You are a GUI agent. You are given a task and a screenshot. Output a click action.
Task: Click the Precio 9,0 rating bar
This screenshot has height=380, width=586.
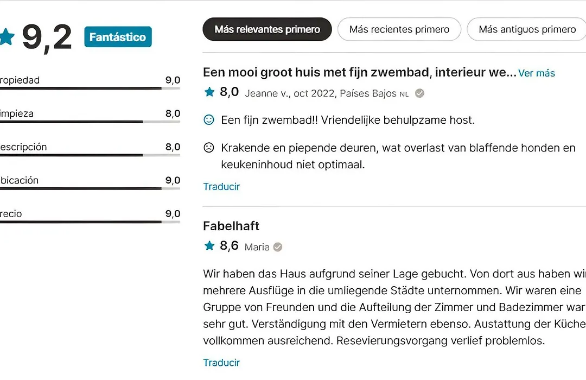click(x=90, y=222)
